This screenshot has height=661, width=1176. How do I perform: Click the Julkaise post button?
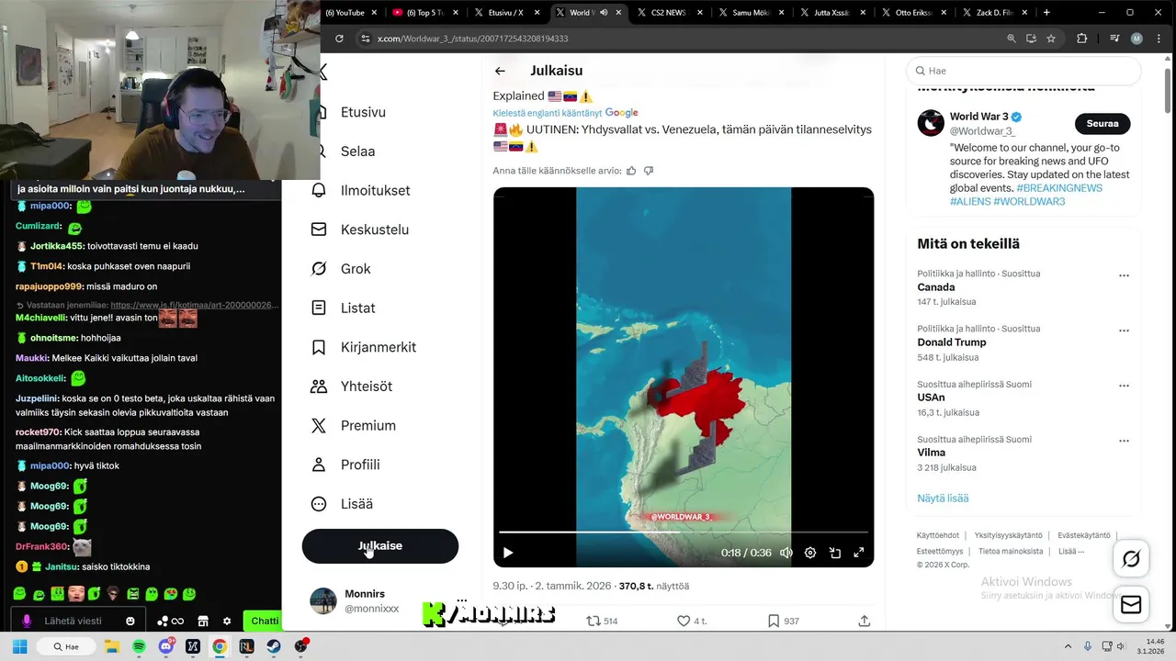(379, 545)
